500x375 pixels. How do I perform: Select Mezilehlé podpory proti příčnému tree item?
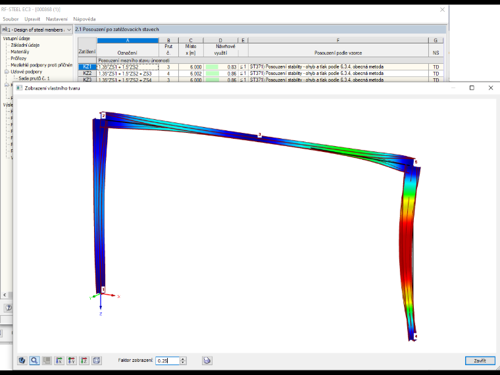click(41, 65)
